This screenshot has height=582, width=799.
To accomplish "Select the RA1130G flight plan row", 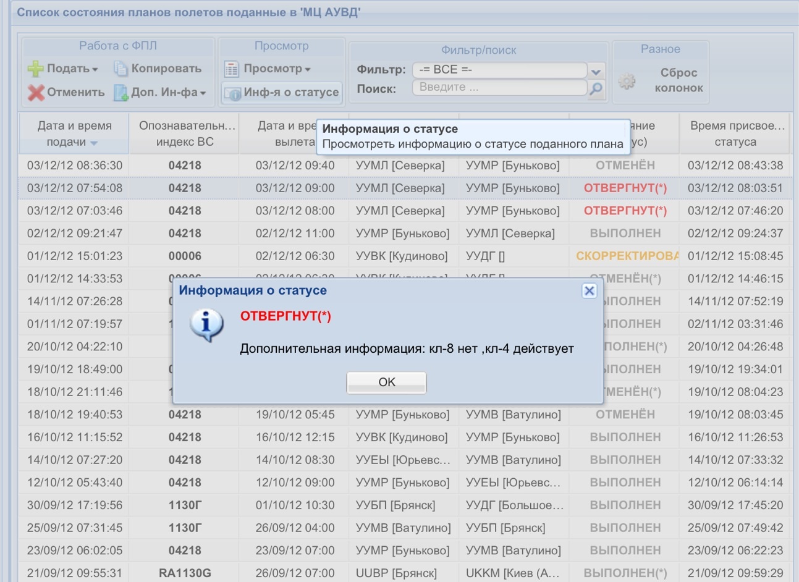I will (185, 573).
